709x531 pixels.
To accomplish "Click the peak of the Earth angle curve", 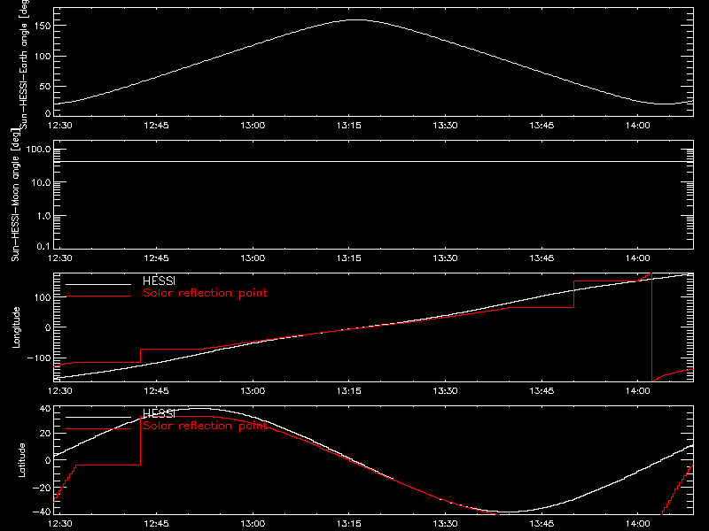I will [357, 19].
